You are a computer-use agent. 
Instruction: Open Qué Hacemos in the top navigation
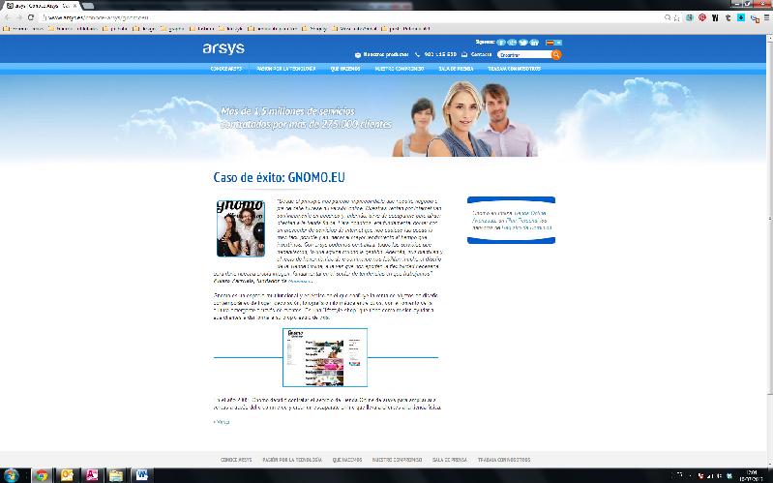(x=345, y=69)
